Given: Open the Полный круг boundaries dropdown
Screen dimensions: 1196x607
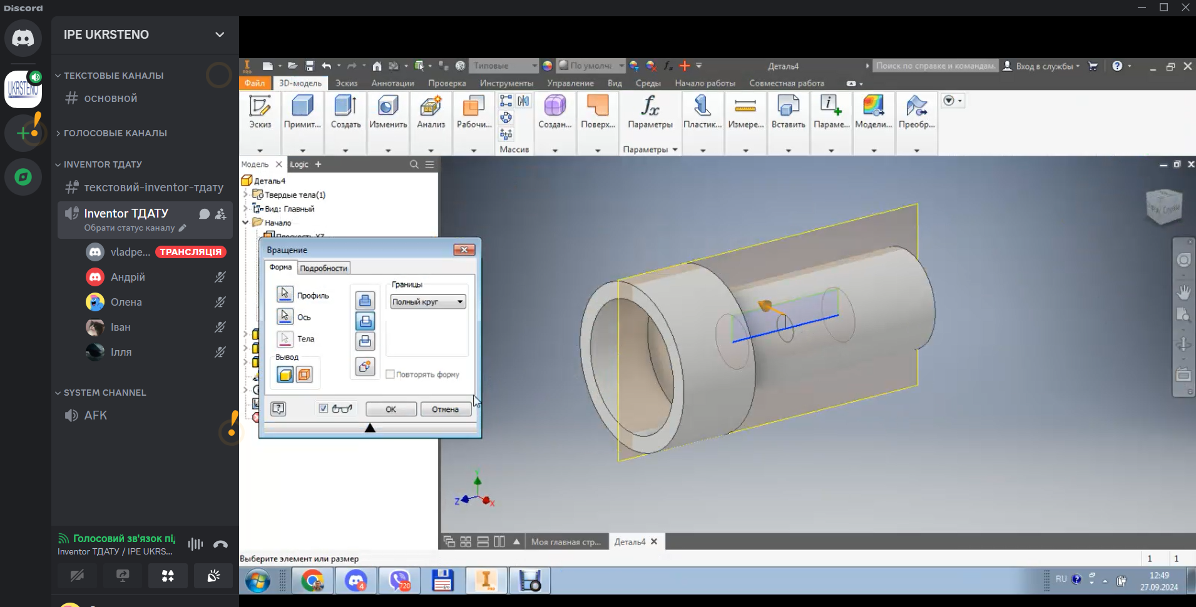Looking at the screenshot, I should tap(428, 302).
